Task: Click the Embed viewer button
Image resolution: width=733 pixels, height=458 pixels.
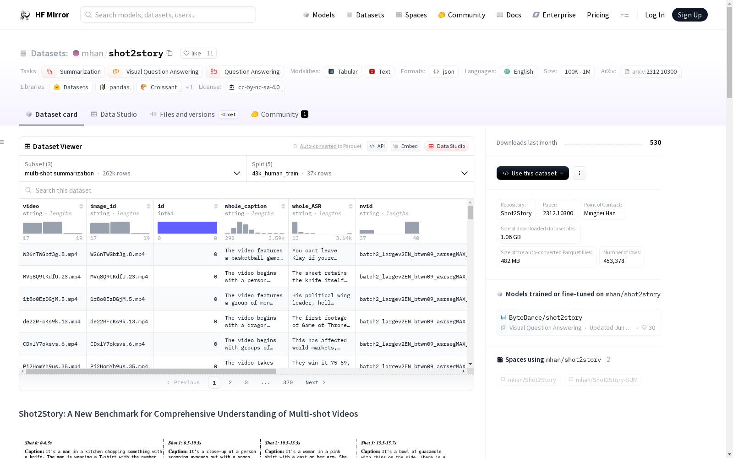Action: 405,146
